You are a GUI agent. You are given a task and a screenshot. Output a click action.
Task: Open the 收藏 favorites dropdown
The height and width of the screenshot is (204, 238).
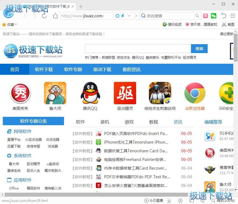[9, 24]
